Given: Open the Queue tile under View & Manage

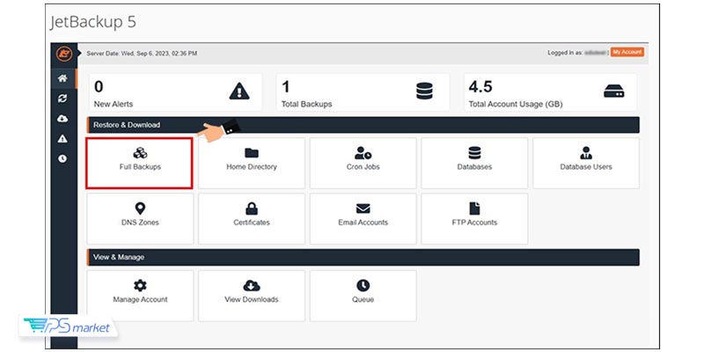Looking at the screenshot, I should point(363,295).
